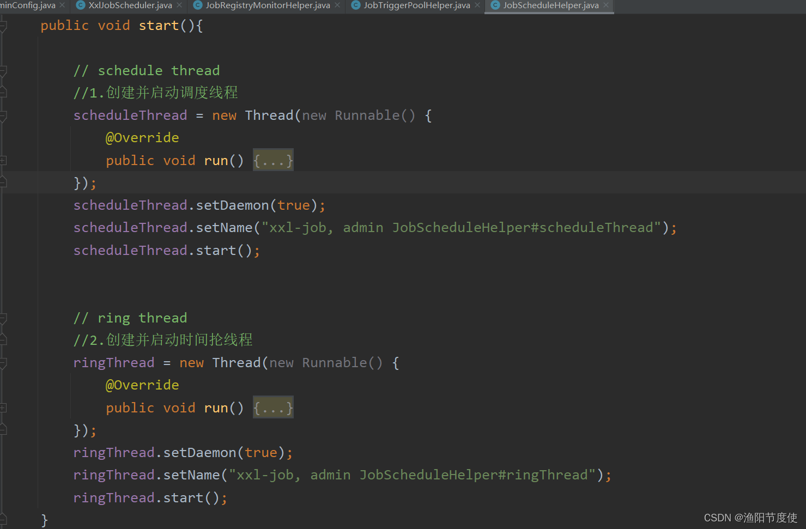Toggle gutter fold marker beside scheduleThread run()
The width and height of the screenshot is (806, 529).
tap(3, 160)
